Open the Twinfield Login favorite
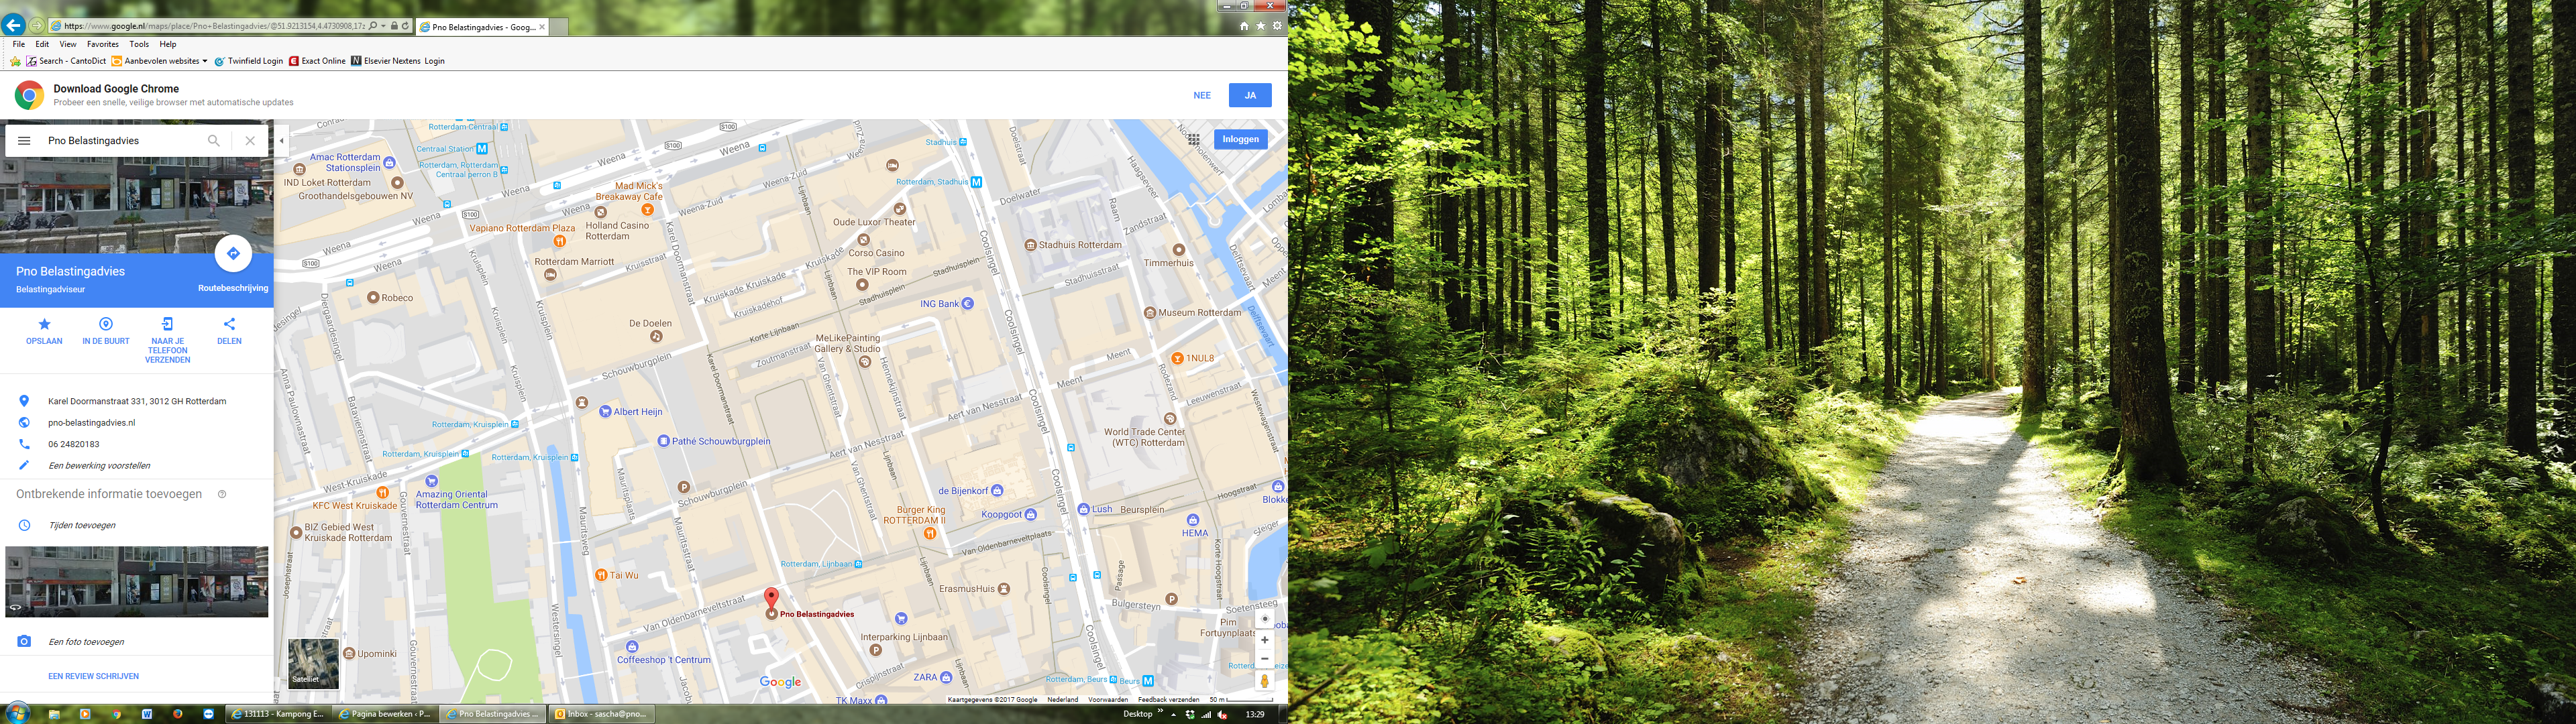The height and width of the screenshot is (724, 2576). coord(249,61)
